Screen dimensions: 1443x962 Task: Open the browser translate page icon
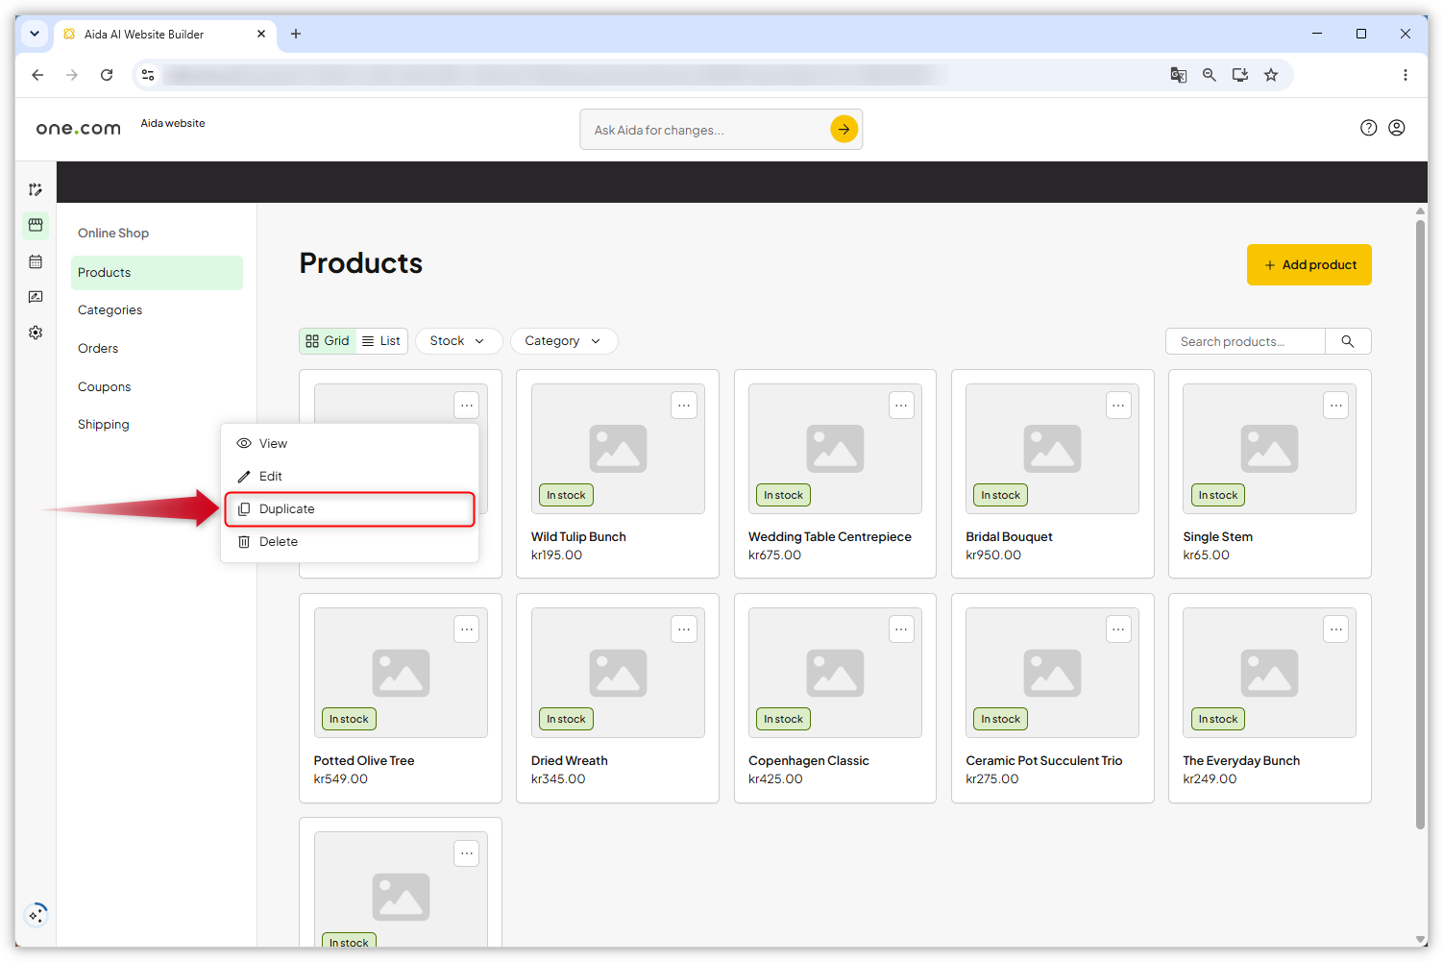[1179, 75]
